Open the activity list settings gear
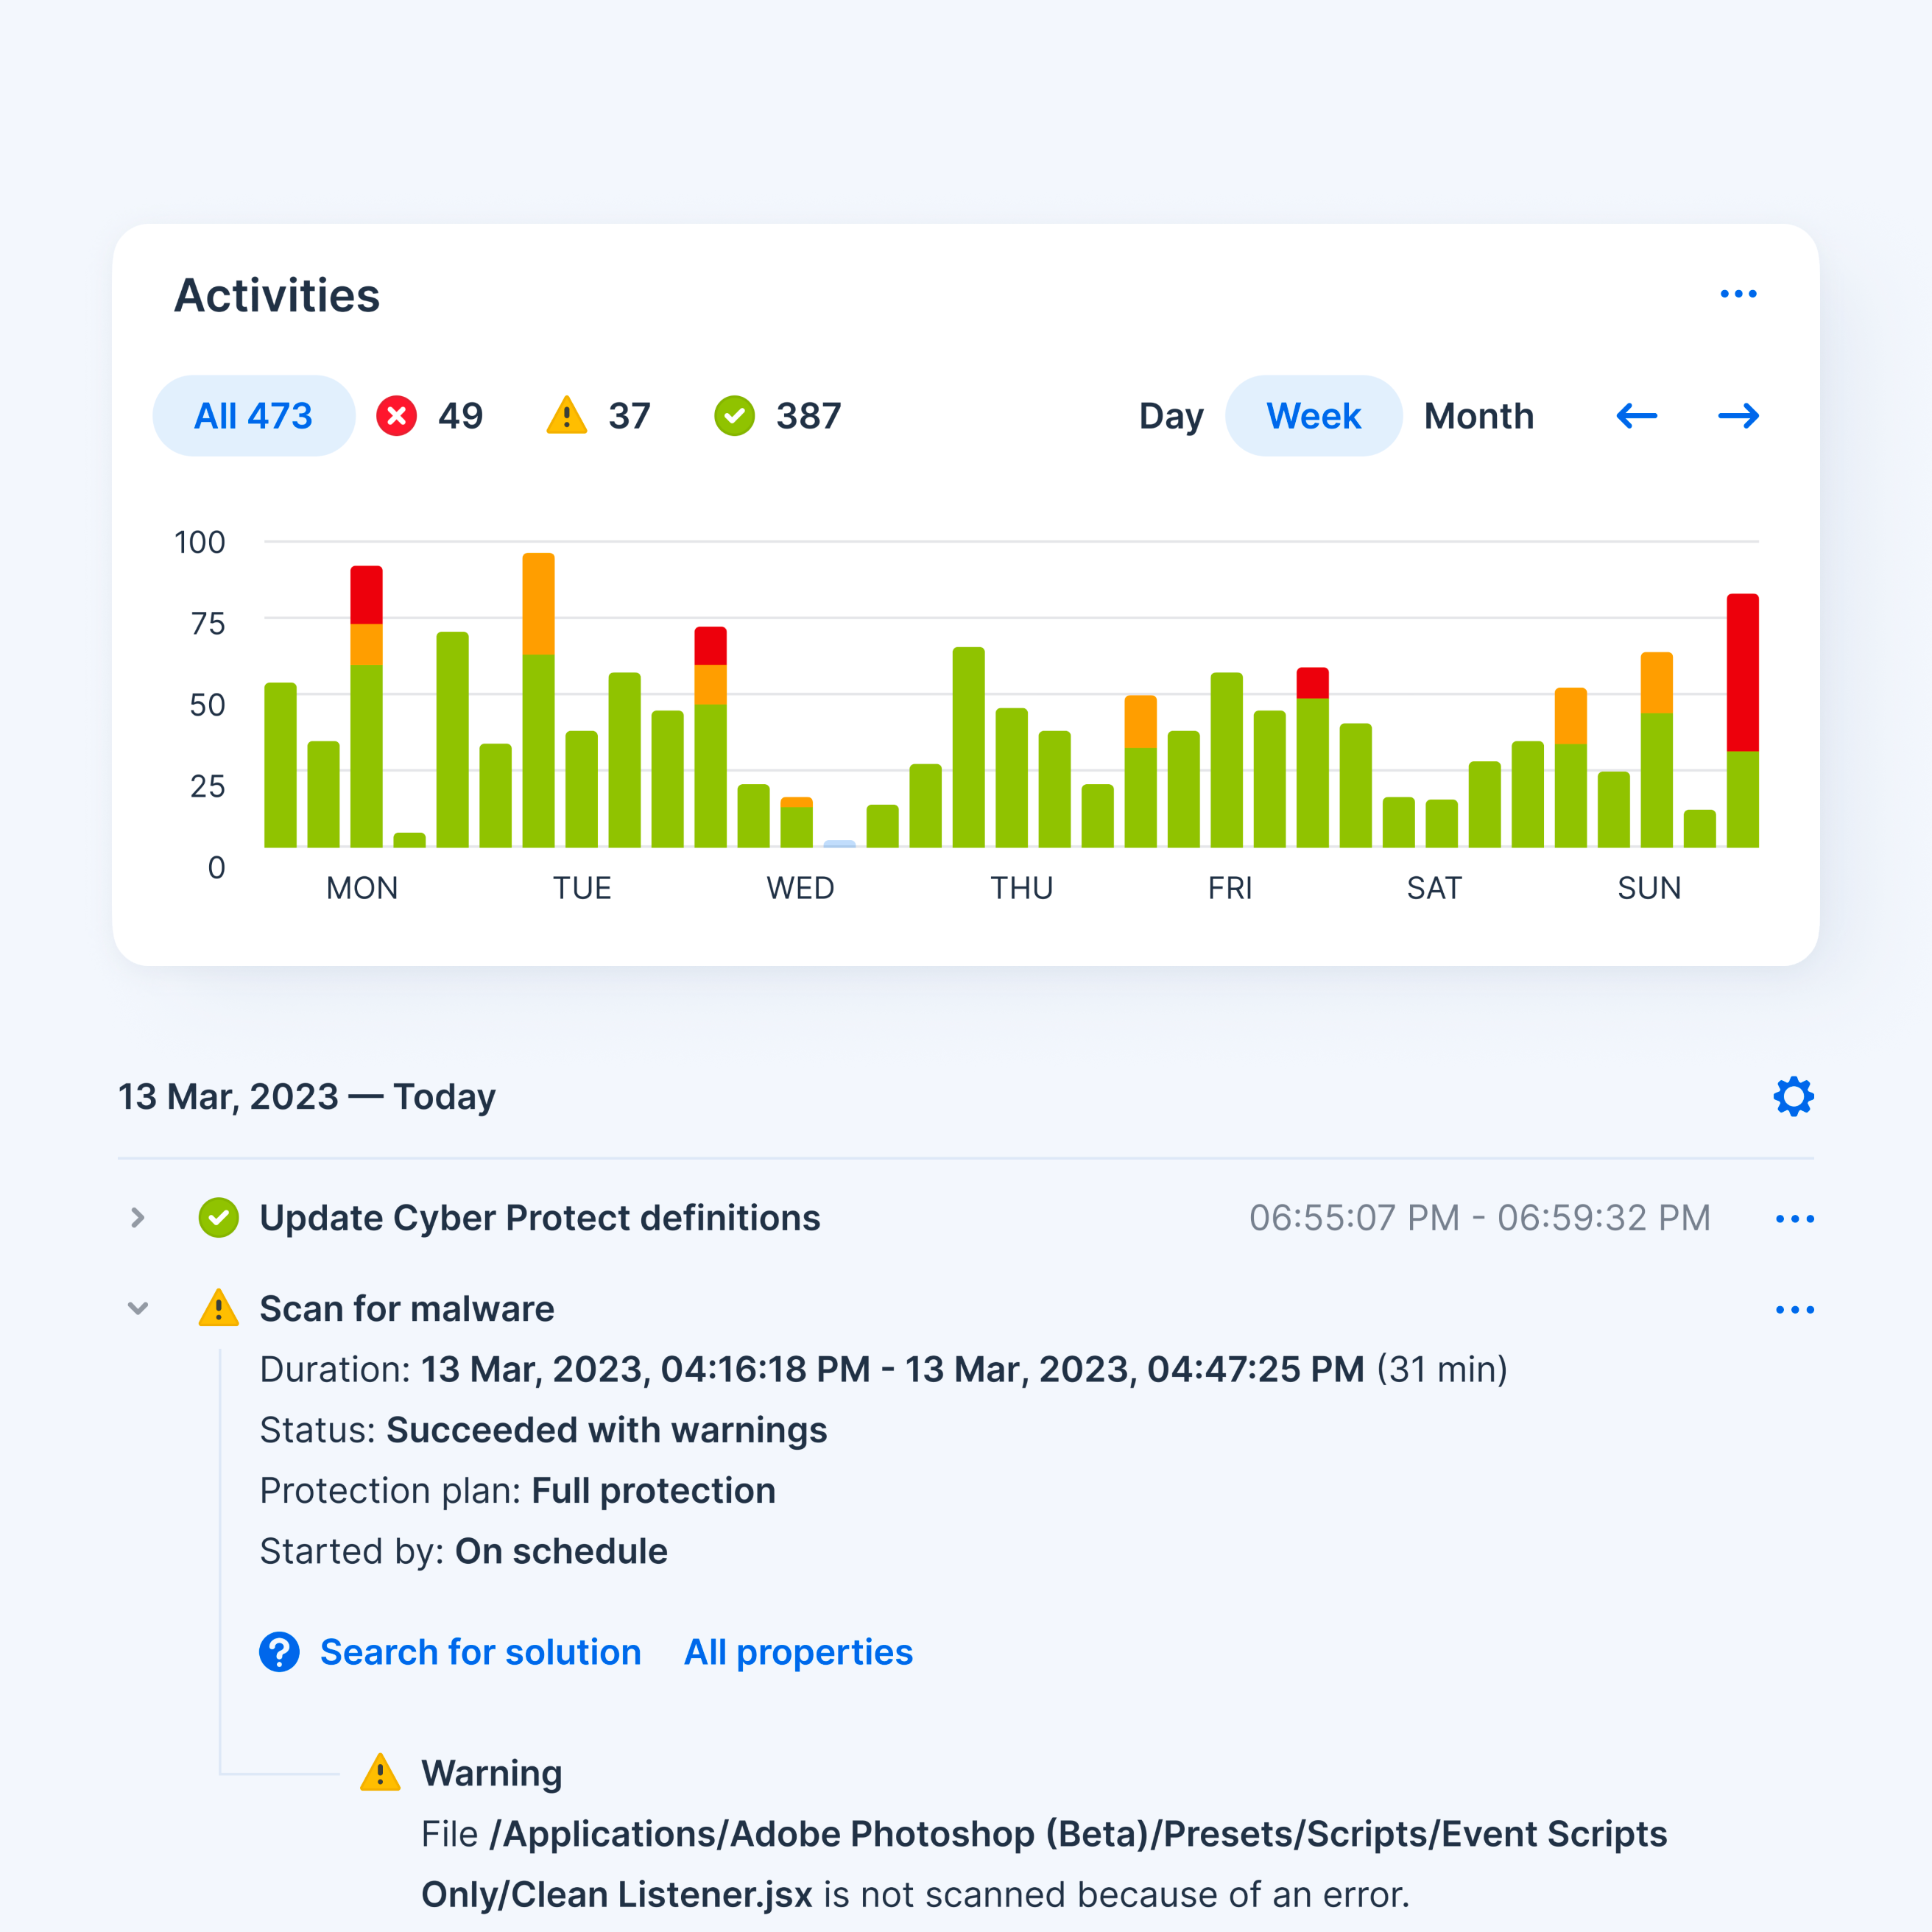This screenshot has height=1932, width=1932. 1793,1096
